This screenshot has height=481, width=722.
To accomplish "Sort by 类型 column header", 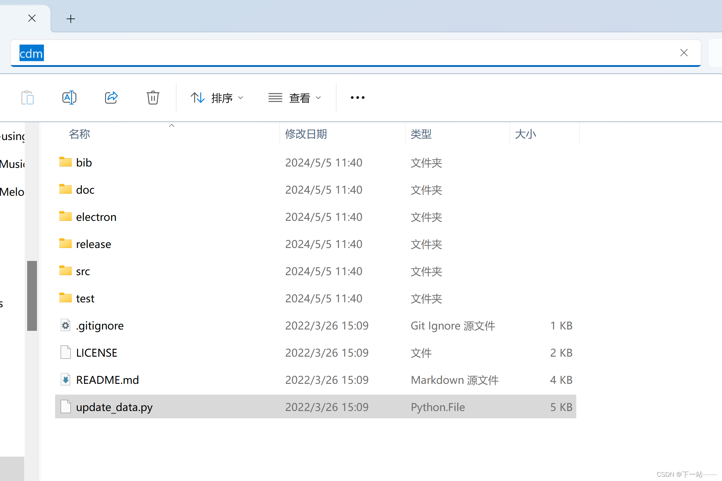I will tap(421, 134).
